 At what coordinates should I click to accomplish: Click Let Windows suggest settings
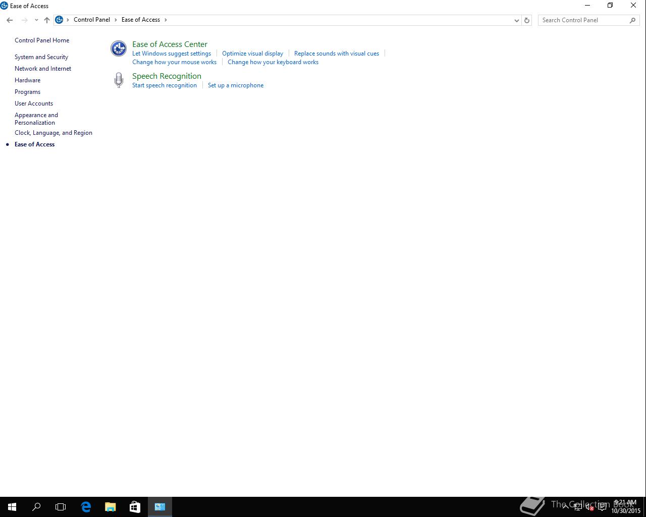(172, 54)
